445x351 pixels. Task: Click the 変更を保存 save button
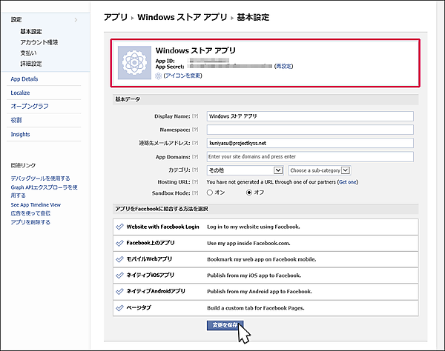point(225,325)
